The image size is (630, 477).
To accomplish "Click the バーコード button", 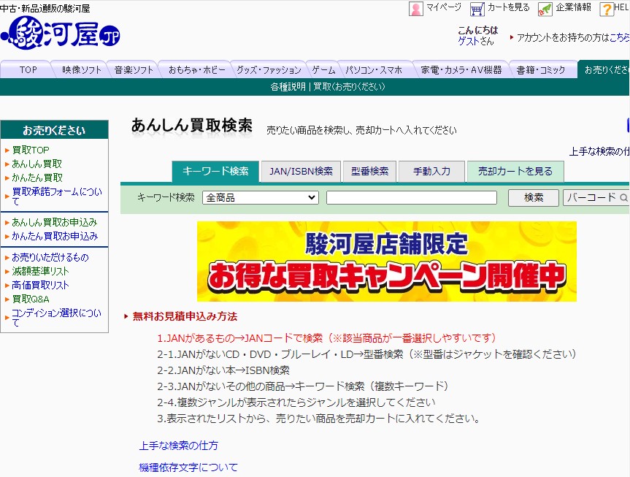I will tap(596, 197).
